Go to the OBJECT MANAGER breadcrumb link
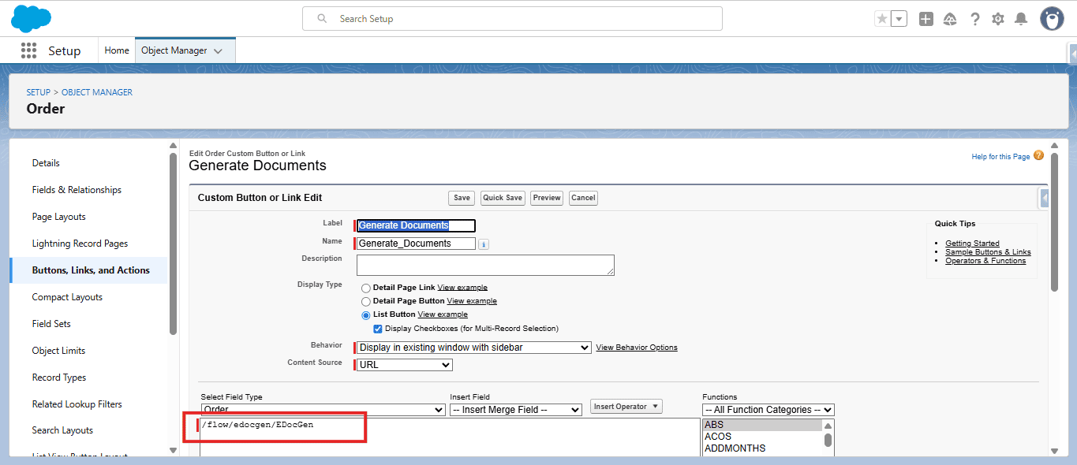The width and height of the screenshot is (1077, 465). pyautogui.click(x=97, y=92)
